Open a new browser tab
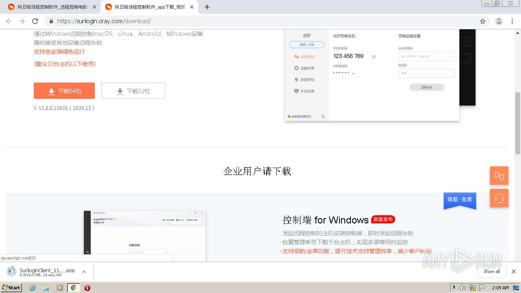Viewport: 521px width, 293px height. click(207, 7)
